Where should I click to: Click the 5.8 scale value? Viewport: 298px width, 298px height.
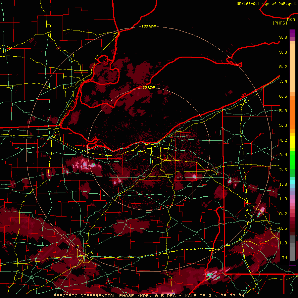283,111
